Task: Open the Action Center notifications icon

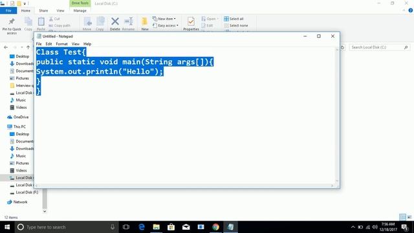Action: click(x=405, y=227)
